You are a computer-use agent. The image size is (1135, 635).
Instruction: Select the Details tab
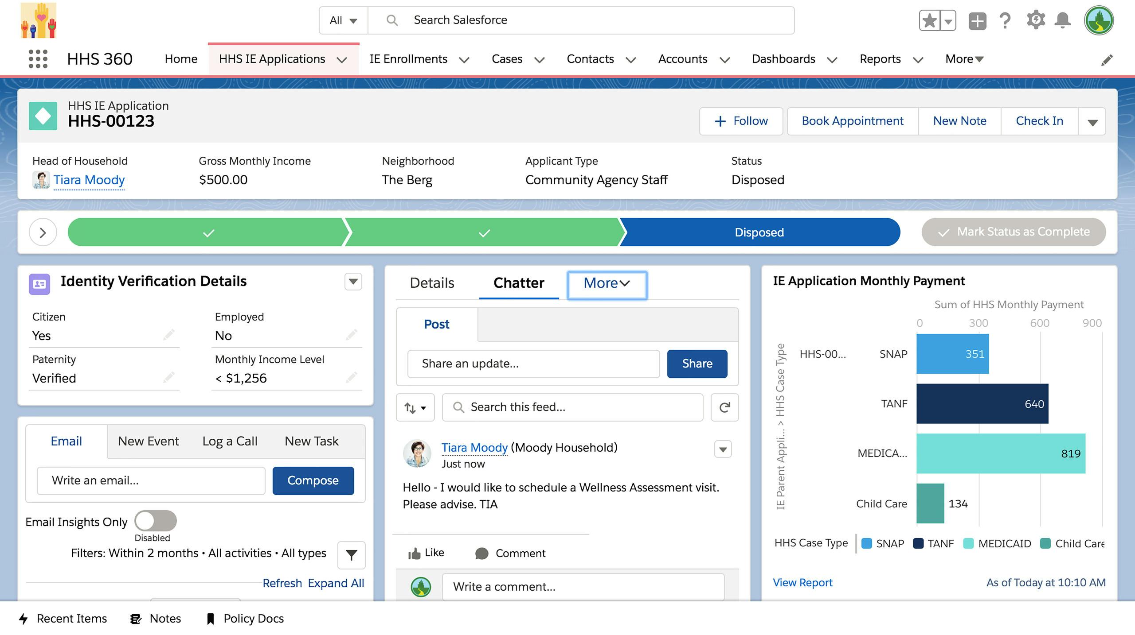(x=432, y=283)
